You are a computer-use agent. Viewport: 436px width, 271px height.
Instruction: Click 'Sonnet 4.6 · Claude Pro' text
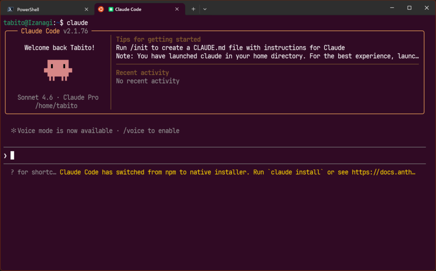(x=58, y=98)
